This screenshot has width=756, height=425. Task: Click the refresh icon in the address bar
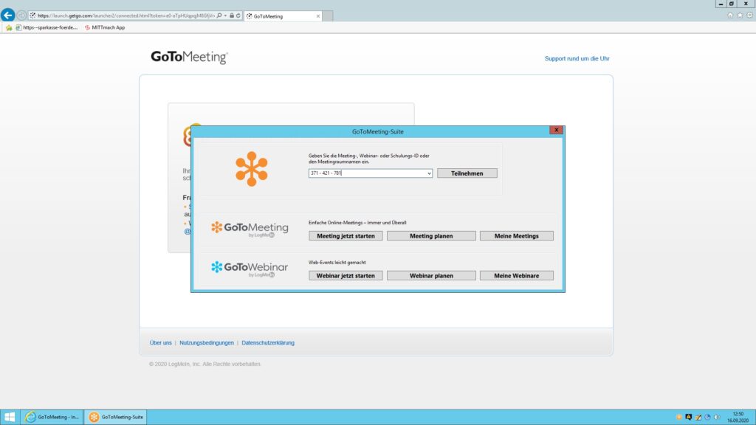coord(238,16)
